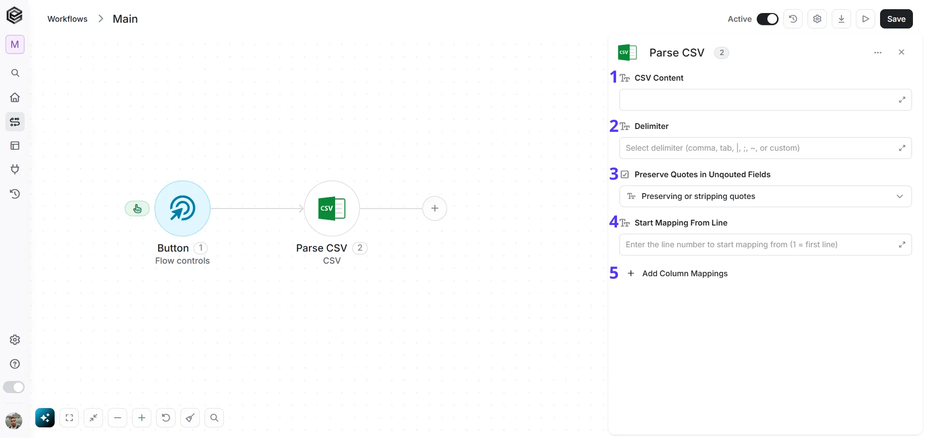The image size is (926, 438).
Task: Open the connections plug icon
Action: 15,170
